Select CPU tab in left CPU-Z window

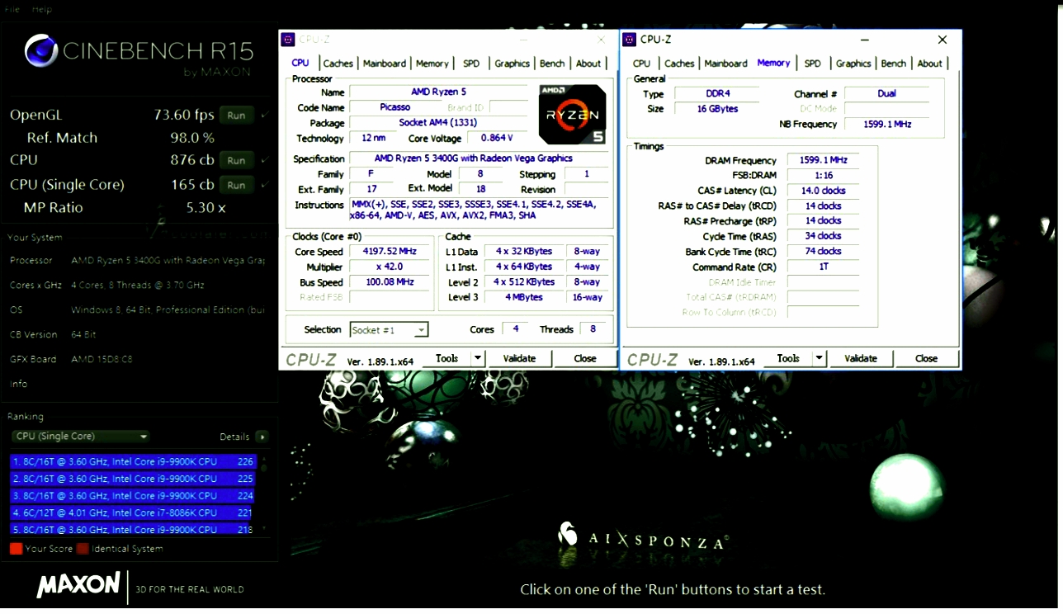point(300,63)
